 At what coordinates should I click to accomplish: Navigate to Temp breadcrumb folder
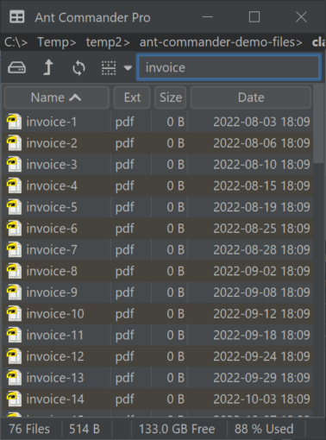[x=57, y=42]
